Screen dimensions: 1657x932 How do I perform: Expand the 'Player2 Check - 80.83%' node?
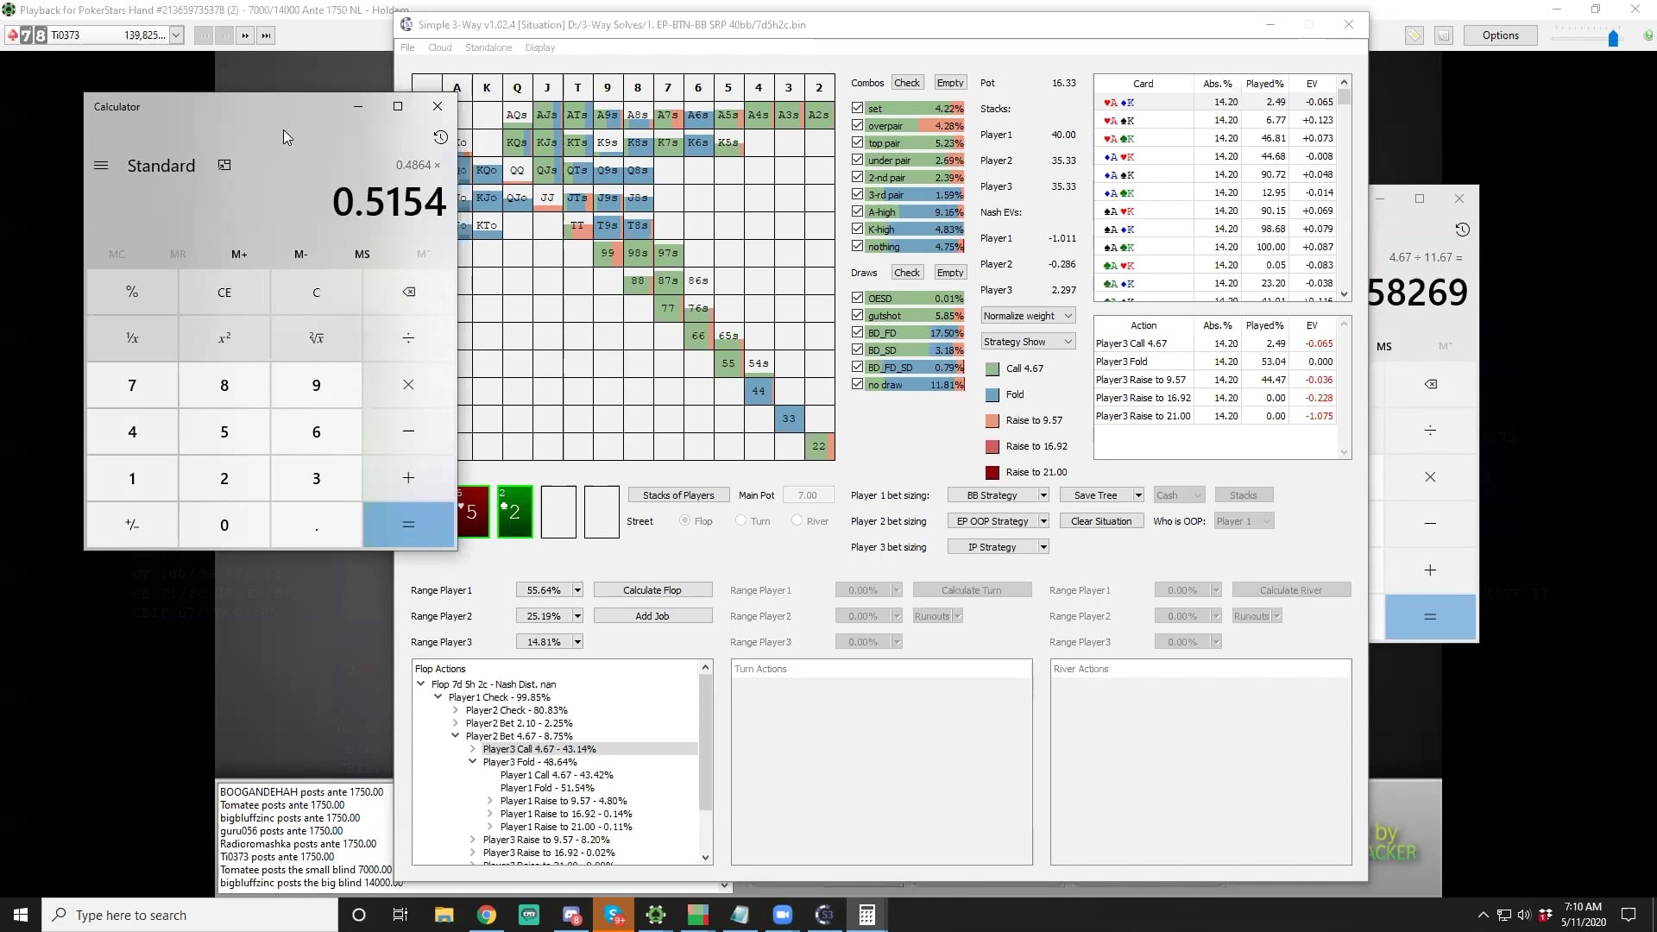click(457, 709)
